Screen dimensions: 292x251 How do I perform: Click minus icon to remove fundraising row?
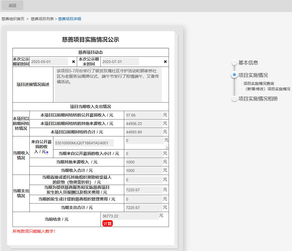167,147
